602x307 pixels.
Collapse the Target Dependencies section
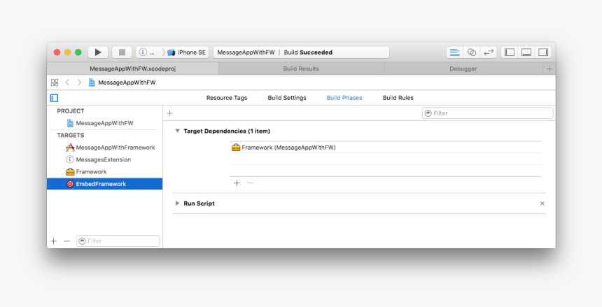point(178,131)
